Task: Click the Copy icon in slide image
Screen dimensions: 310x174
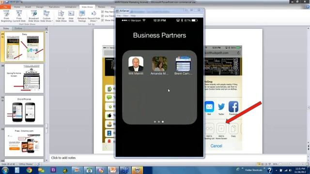Action: (x=233, y=129)
